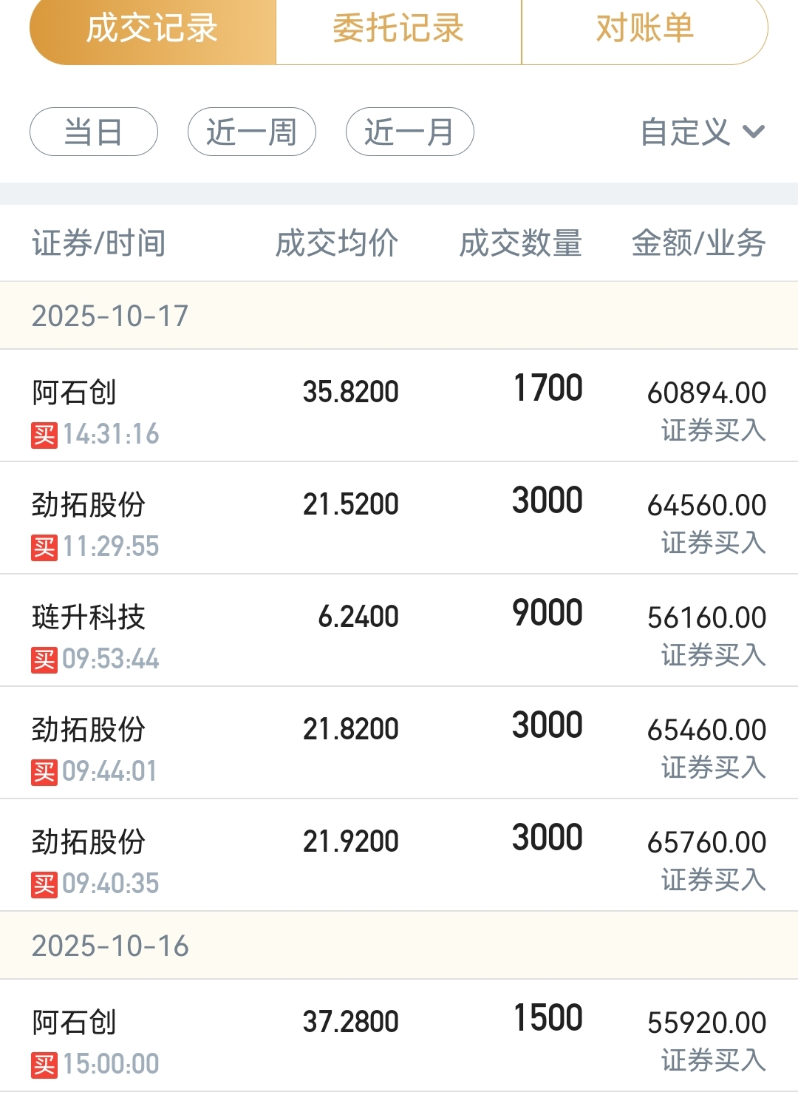Tap the 买 badge for 11:29:55 trade

pos(44,547)
